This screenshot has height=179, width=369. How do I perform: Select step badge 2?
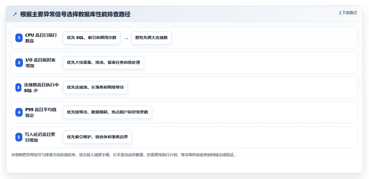tap(19, 63)
